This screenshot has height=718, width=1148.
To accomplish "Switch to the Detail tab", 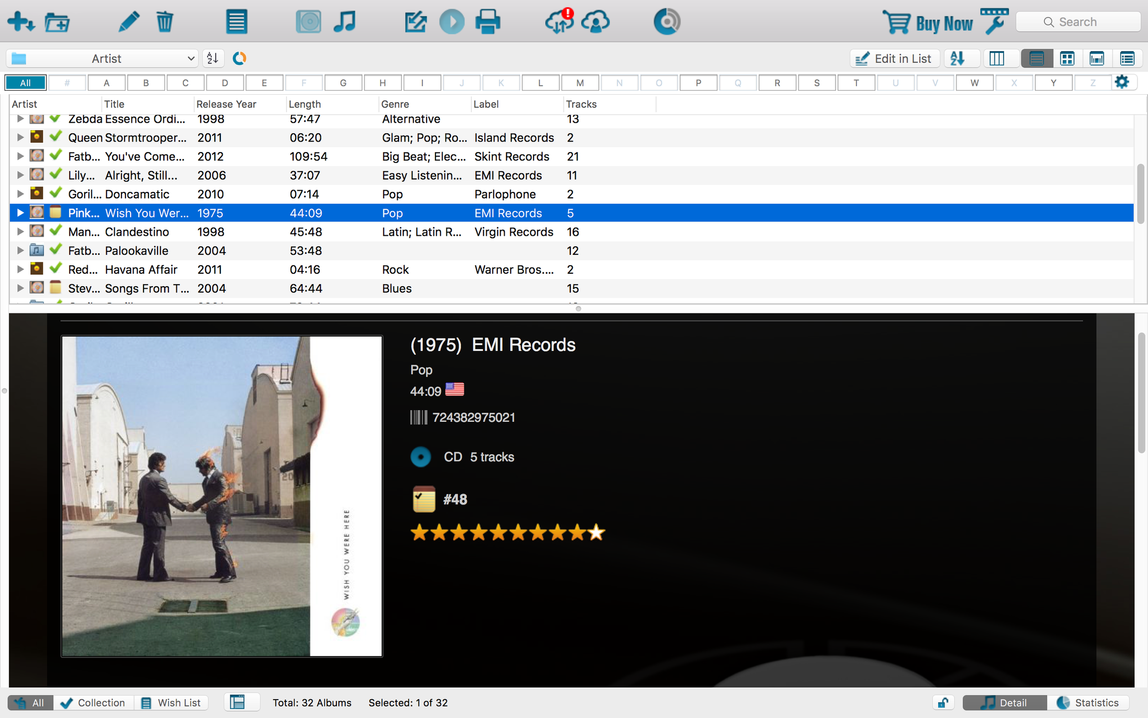I will (1004, 703).
